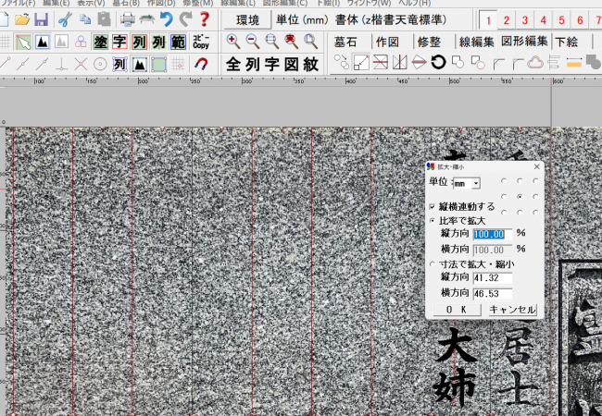Viewport: 602px width, 416px height.
Task: Select the arrow pointer selection tool
Action: pos(23,42)
